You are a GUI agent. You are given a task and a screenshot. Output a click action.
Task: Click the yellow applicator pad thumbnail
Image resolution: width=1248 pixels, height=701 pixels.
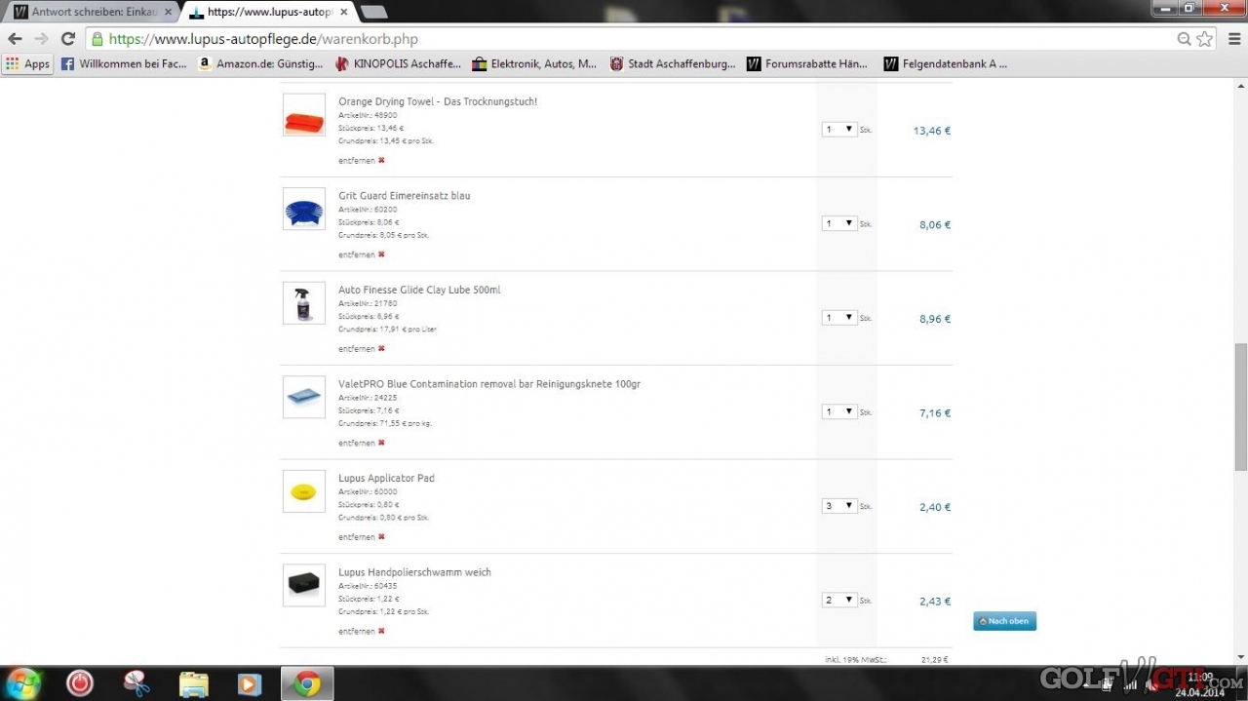pyautogui.click(x=304, y=491)
